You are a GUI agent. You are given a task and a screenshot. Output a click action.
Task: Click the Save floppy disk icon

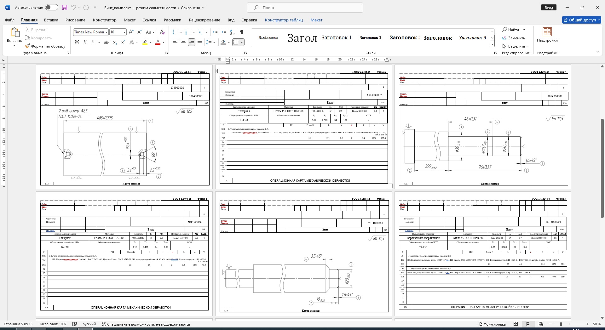tap(65, 8)
